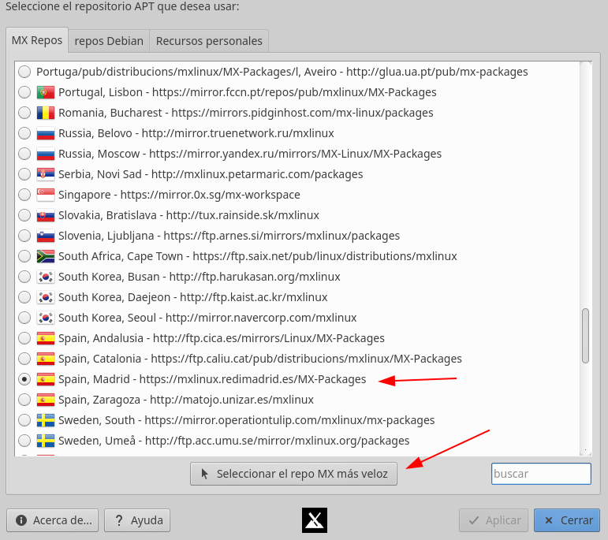The image size is (608, 540).
Task: Click the Spanish flag on Zaragoza row
Action: click(46, 400)
